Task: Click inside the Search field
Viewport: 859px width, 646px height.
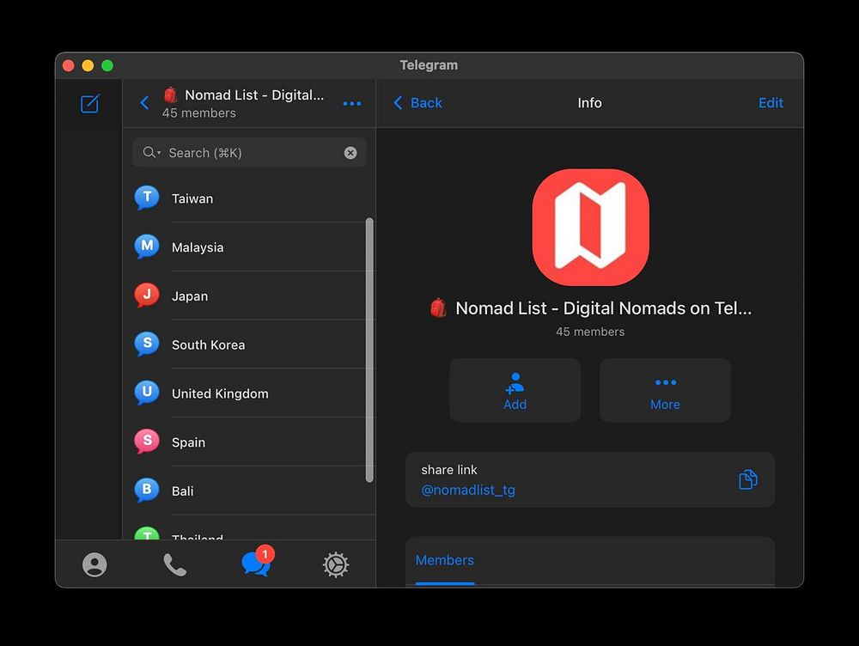Action: pos(249,152)
